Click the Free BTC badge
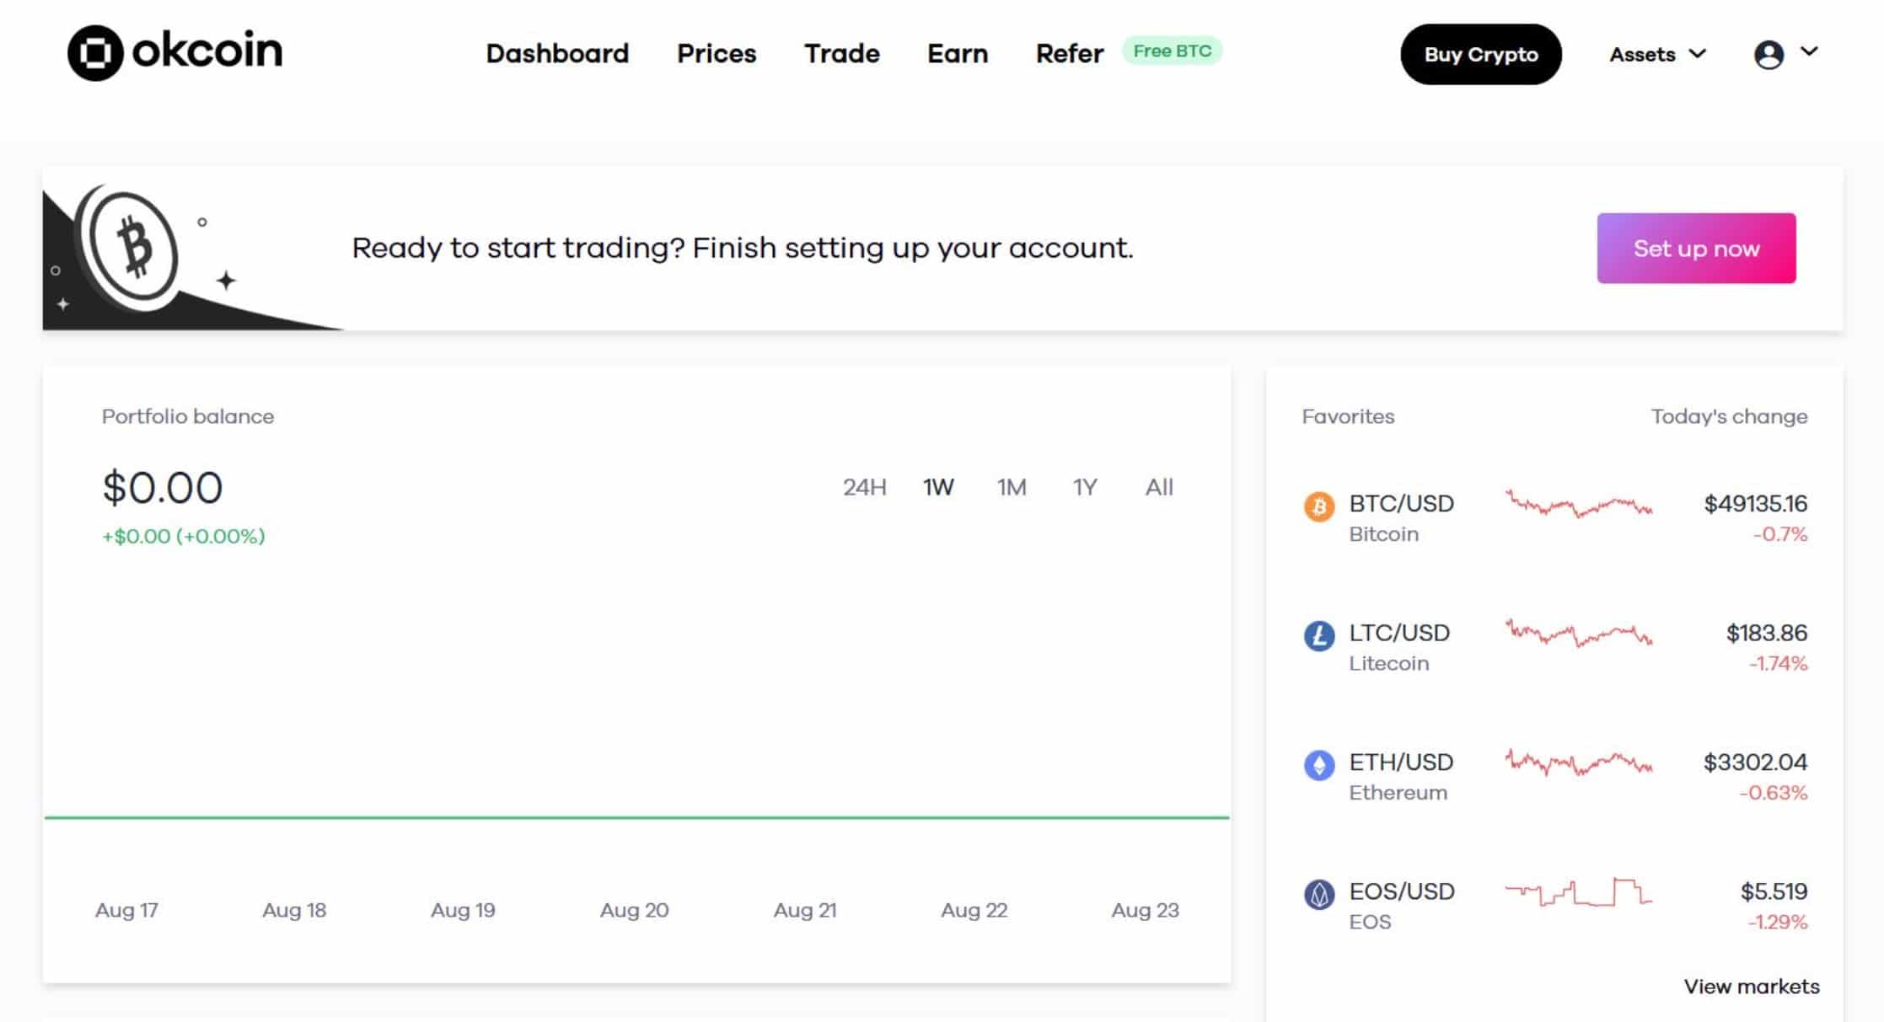 pos(1172,51)
